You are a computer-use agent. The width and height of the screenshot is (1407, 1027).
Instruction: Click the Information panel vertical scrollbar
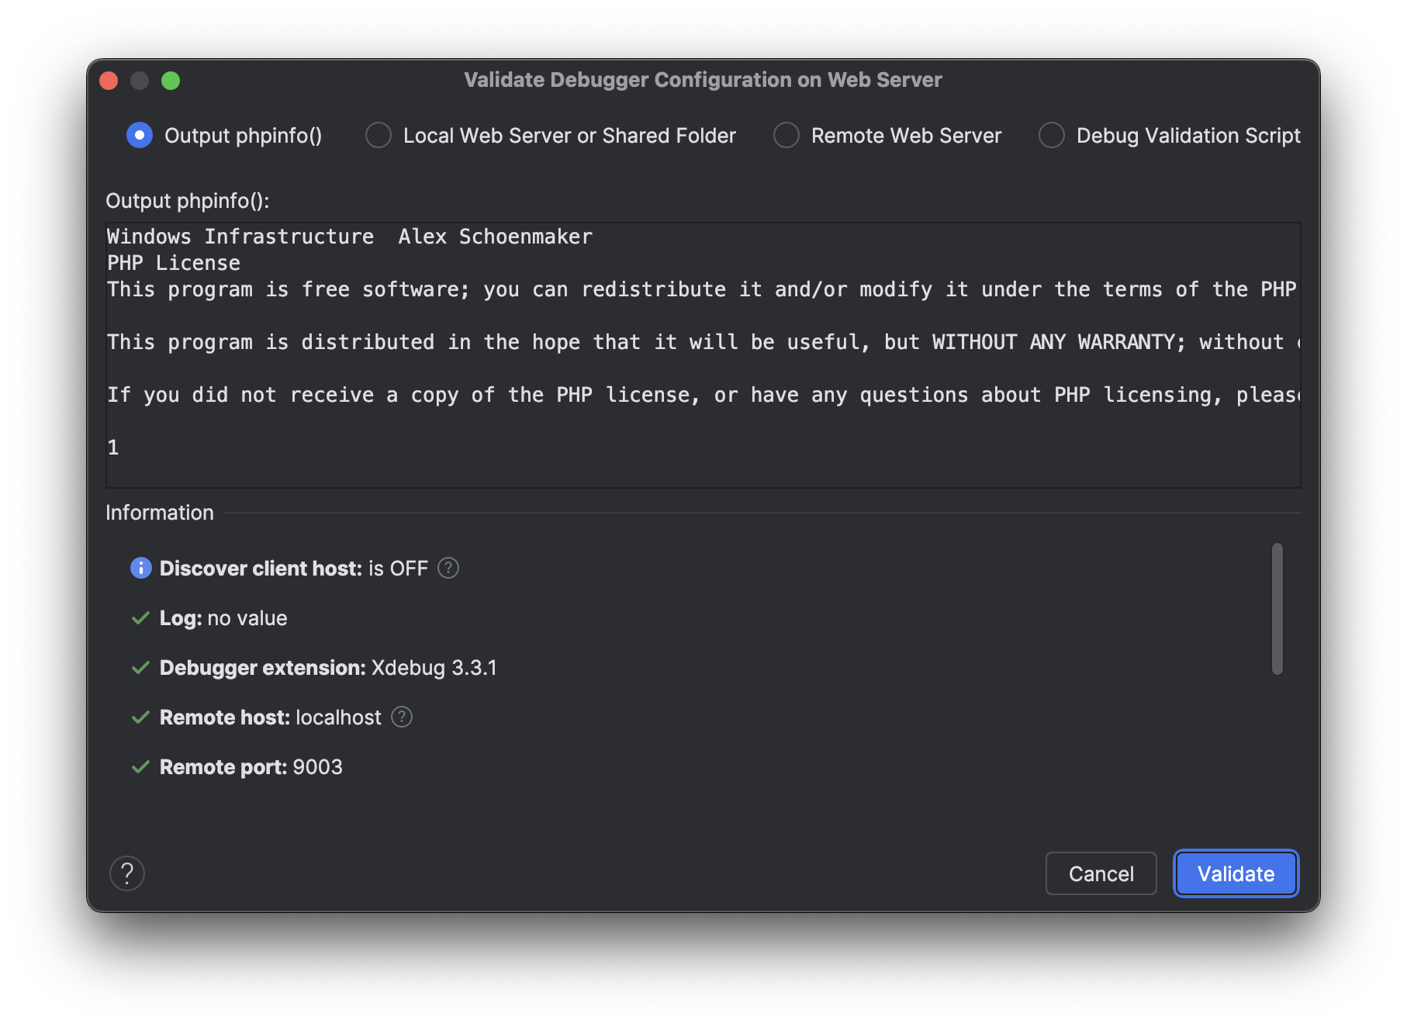point(1277,609)
